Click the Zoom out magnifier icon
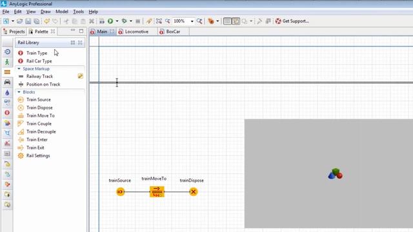This screenshot has height=232, width=413. (168, 21)
